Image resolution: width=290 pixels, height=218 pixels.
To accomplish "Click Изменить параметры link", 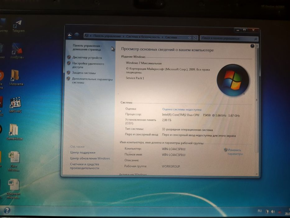I will pos(234,152).
